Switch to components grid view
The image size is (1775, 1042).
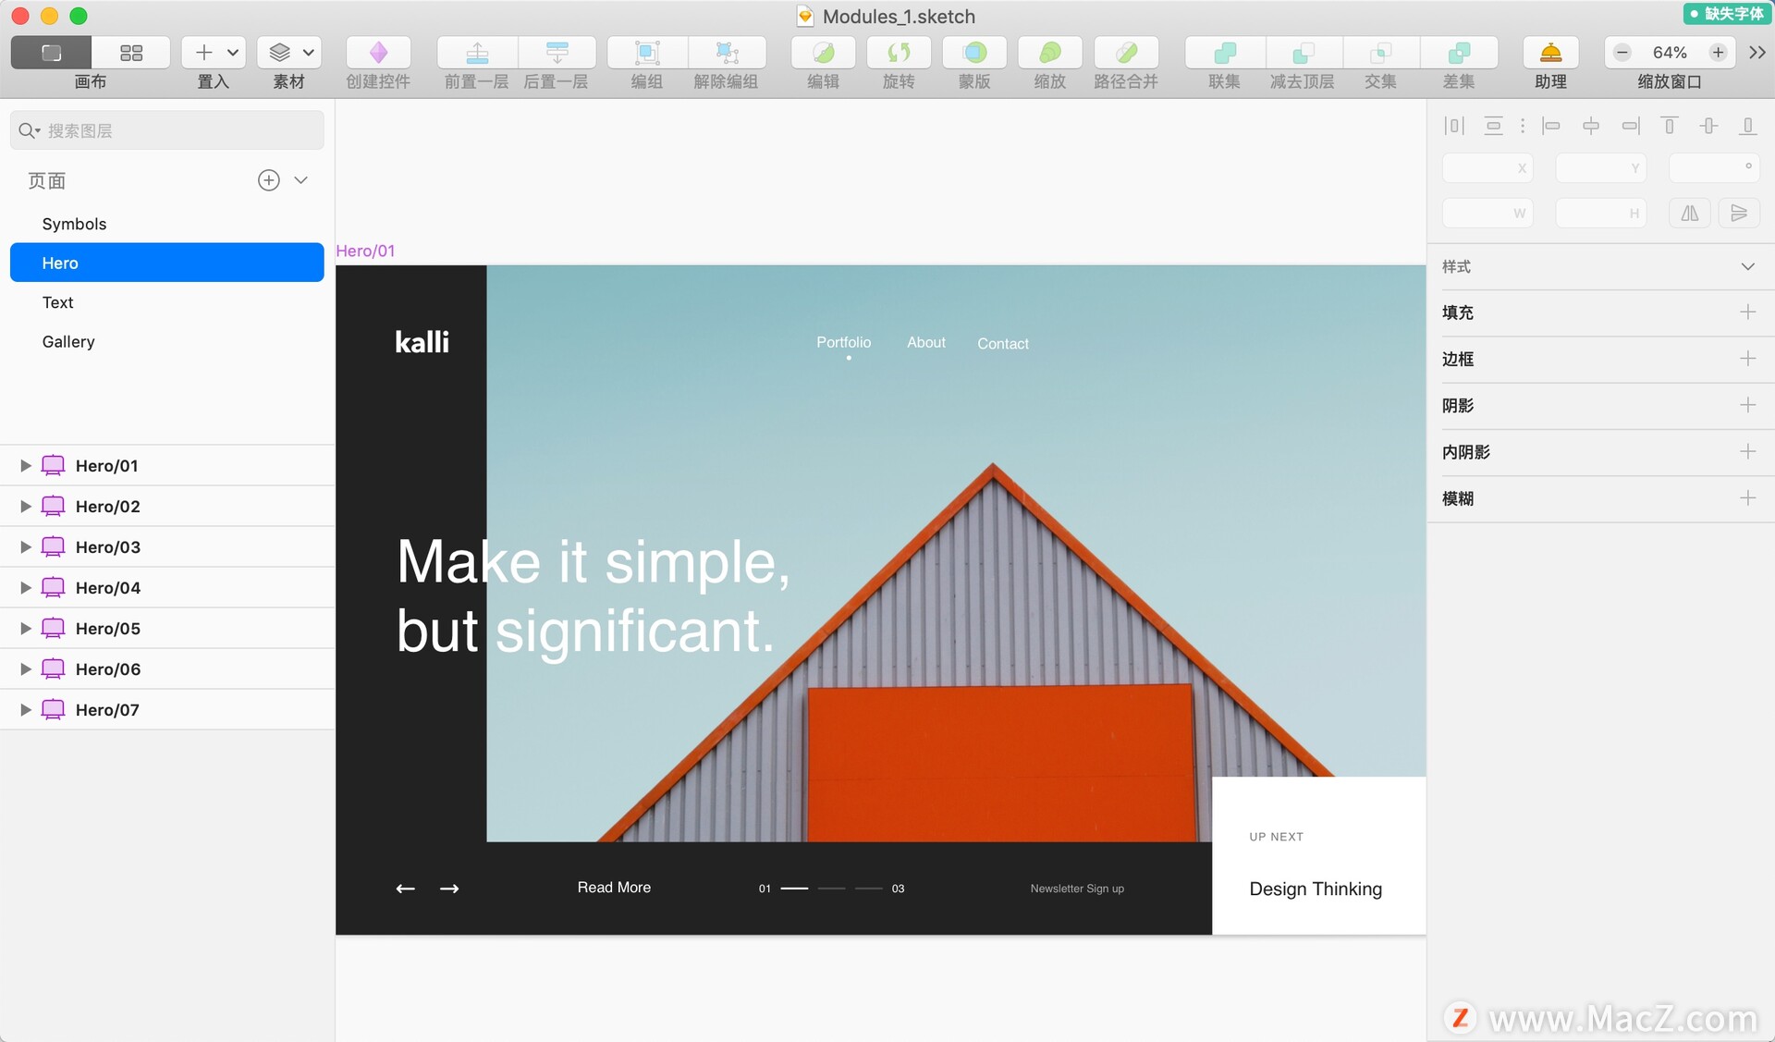[x=131, y=53]
